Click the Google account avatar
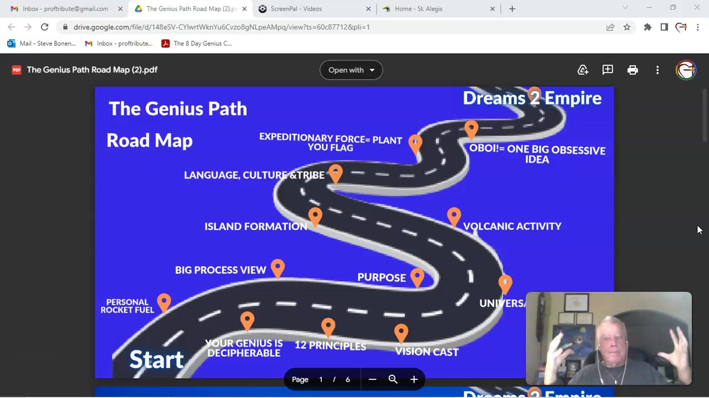Screen dimensions: 709x398 pyautogui.click(x=686, y=70)
